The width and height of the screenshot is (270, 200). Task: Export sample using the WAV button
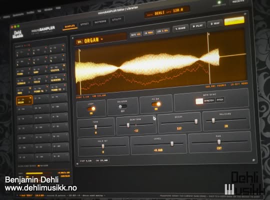pyautogui.click(x=215, y=23)
